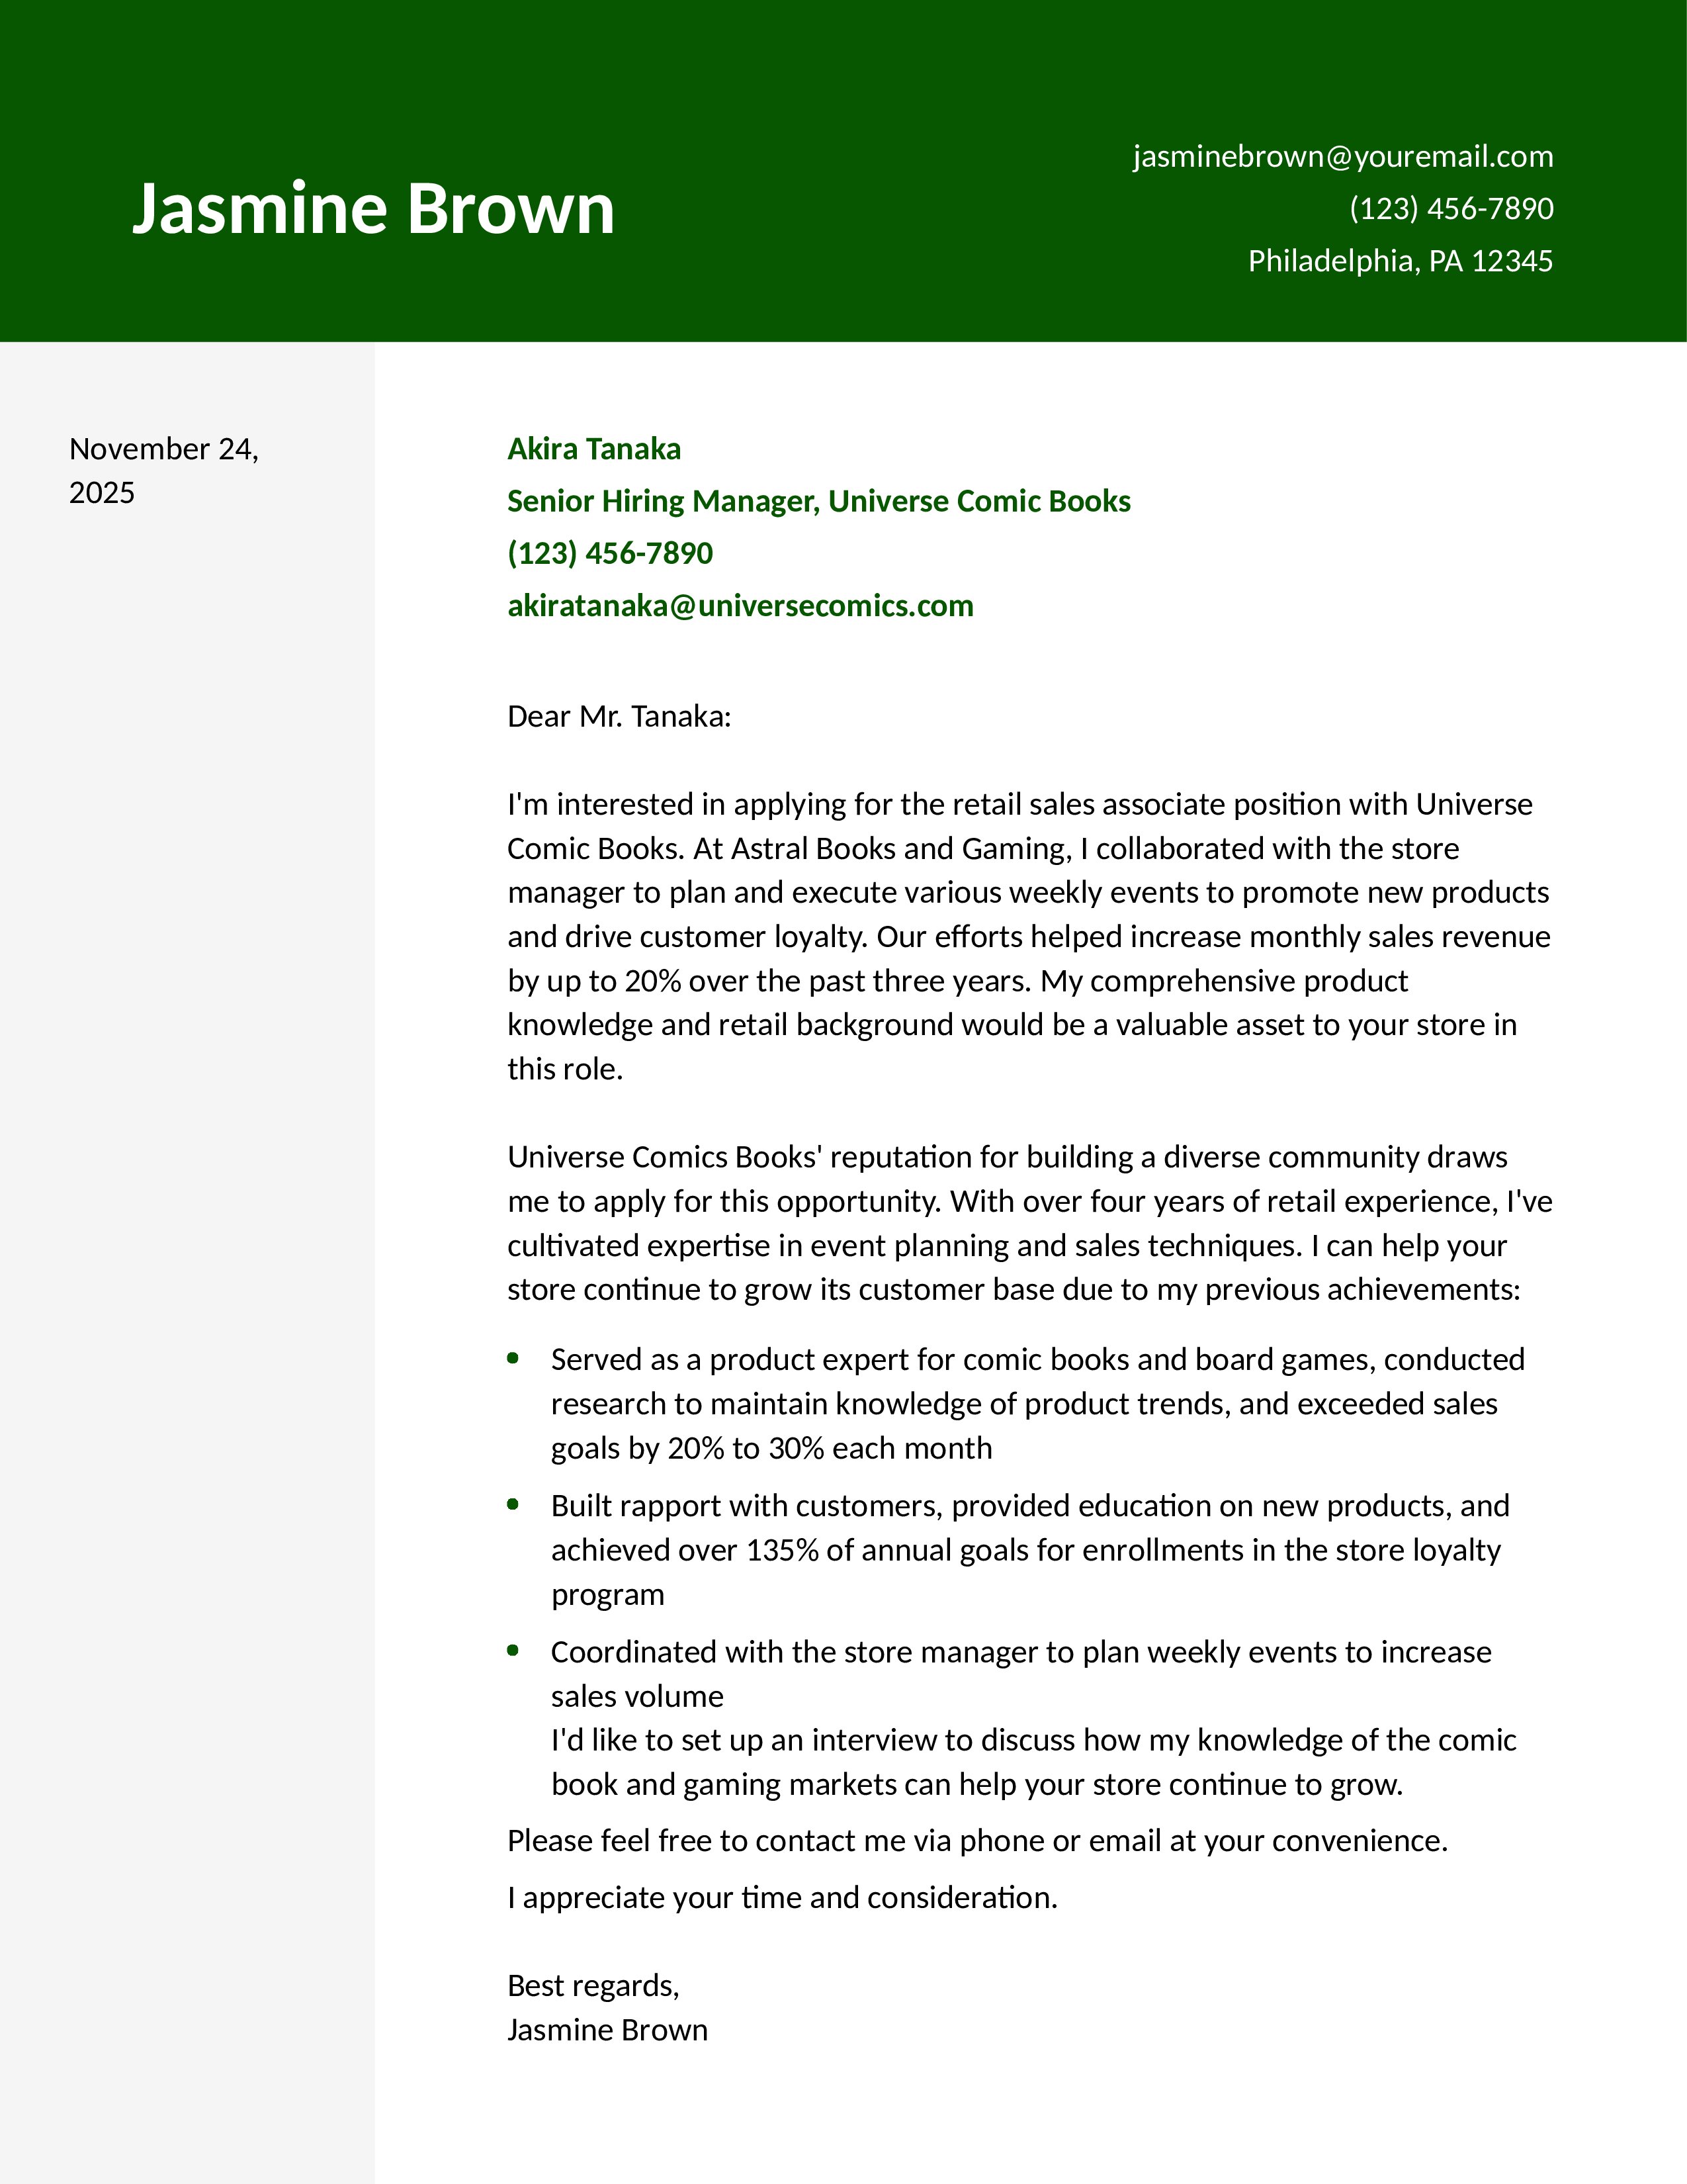
Task: Click Senior Hiring Manager, Universe Comic Books line
Action: click(818, 501)
